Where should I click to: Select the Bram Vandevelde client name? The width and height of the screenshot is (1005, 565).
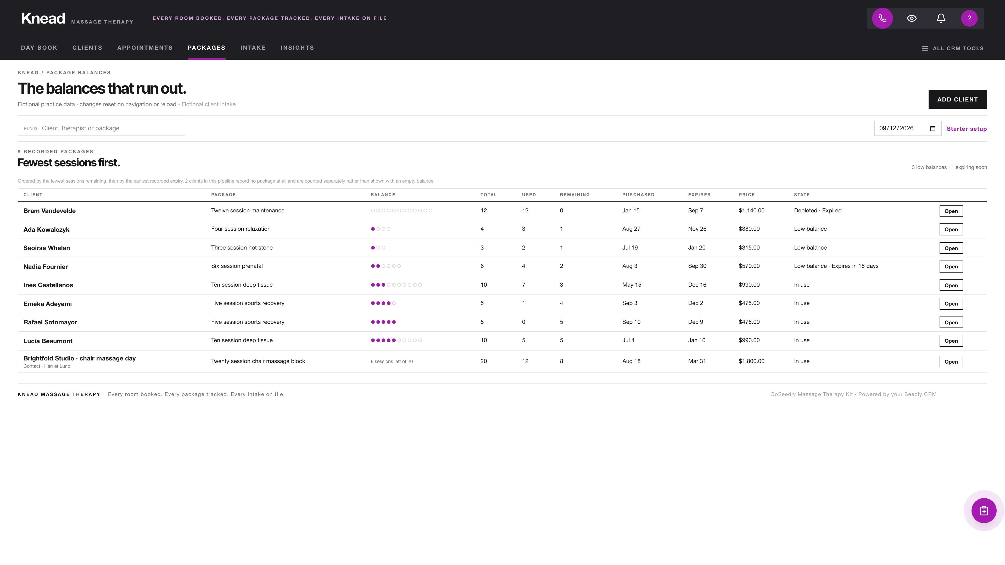(x=49, y=211)
